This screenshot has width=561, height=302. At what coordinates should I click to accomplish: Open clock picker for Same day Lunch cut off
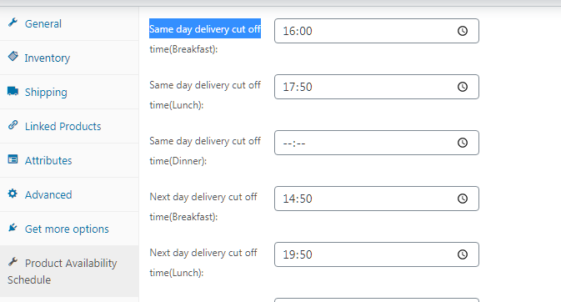[x=463, y=87]
